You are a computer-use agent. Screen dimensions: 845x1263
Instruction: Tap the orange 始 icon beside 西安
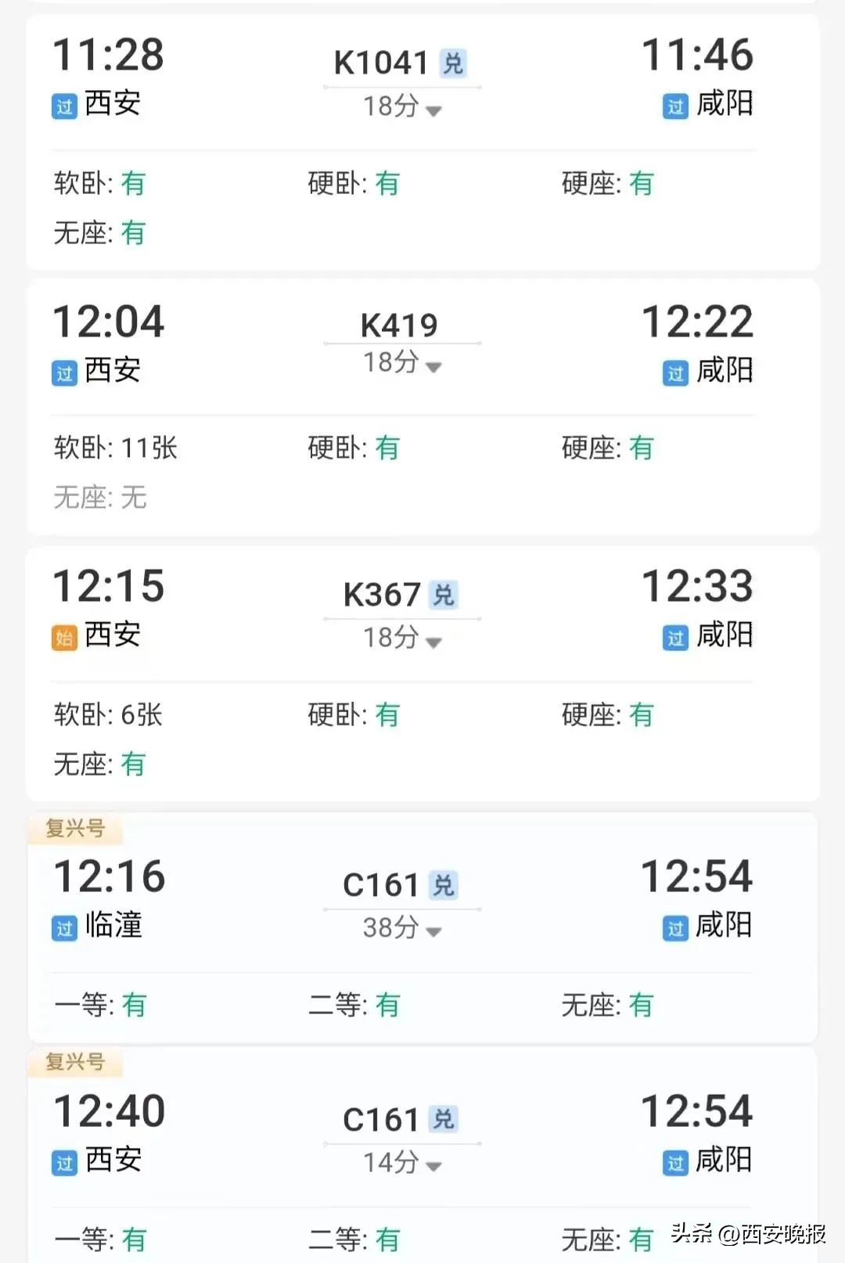(x=64, y=638)
